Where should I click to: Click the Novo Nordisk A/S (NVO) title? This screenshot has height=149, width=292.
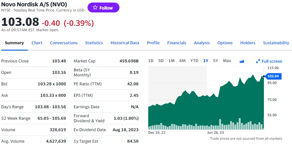point(34,4)
